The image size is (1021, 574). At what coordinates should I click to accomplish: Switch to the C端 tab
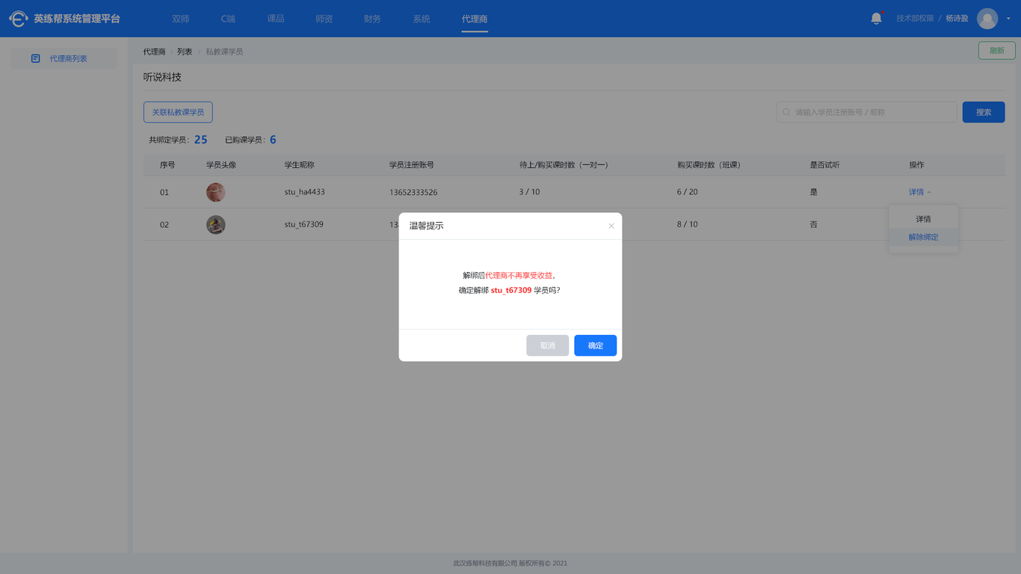(x=228, y=19)
